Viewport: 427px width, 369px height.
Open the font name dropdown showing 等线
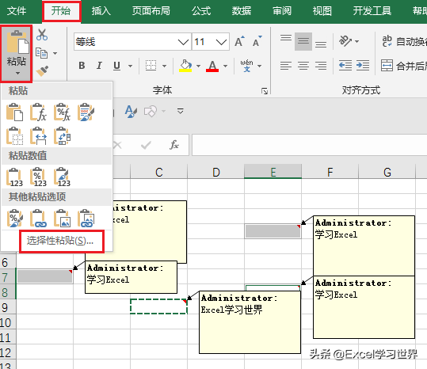pyautogui.click(x=183, y=42)
